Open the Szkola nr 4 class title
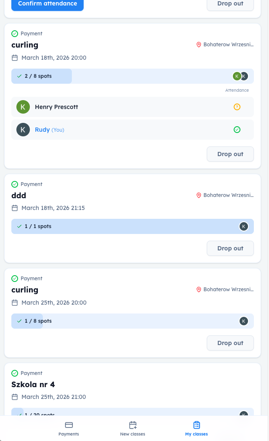Image resolution: width=269 pixels, height=441 pixels. tap(33, 384)
